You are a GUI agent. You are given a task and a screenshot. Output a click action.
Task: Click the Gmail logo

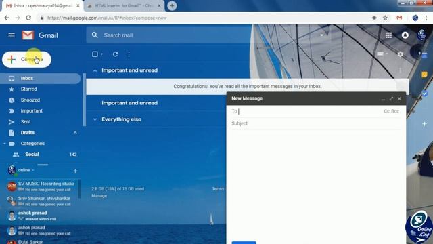(40, 35)
